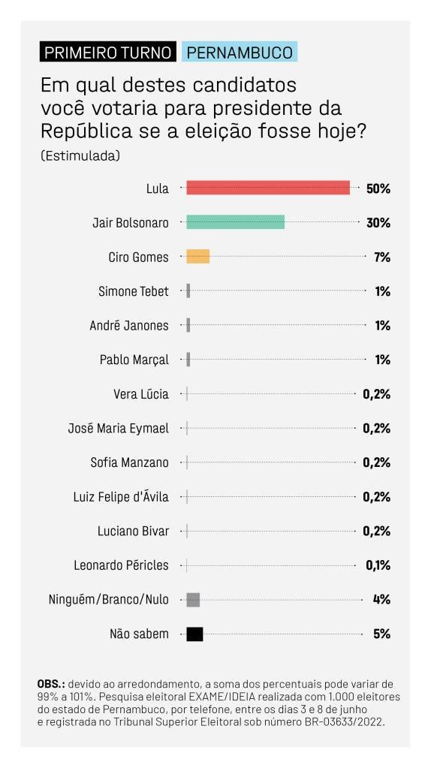Click the gray Ninguém/Branco/Nulo bar
431x768 pixels.
[x=193, y=599]
